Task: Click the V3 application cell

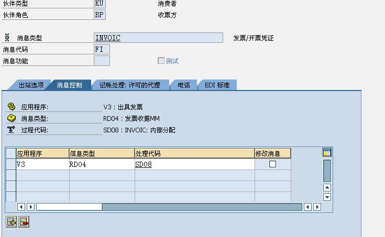Action: point(42,164)
